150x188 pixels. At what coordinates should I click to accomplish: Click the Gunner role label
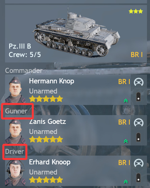coord(16,111)
